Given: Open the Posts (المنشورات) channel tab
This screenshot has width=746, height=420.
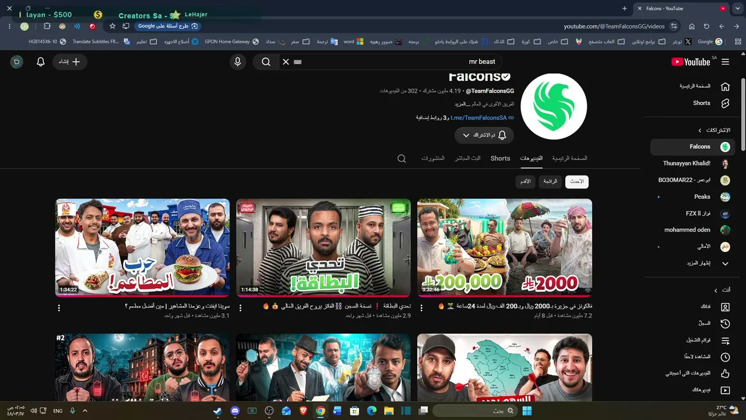Looking at the screenshot, I should [x=433, y=158].
